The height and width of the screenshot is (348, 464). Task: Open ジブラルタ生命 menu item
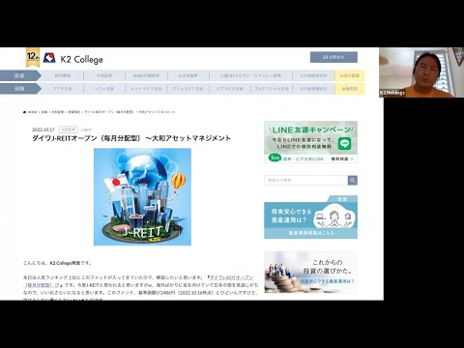click(x=230, y=88)
